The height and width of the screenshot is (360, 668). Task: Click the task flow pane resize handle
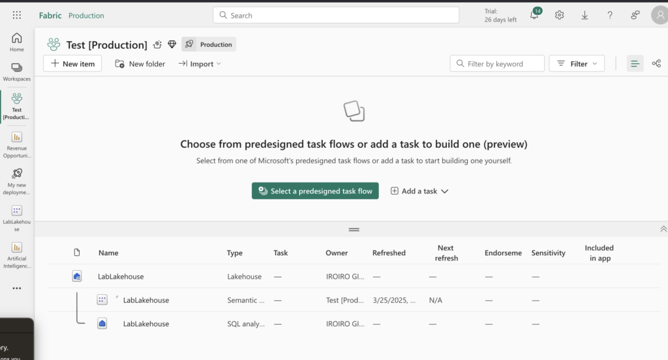354,230
